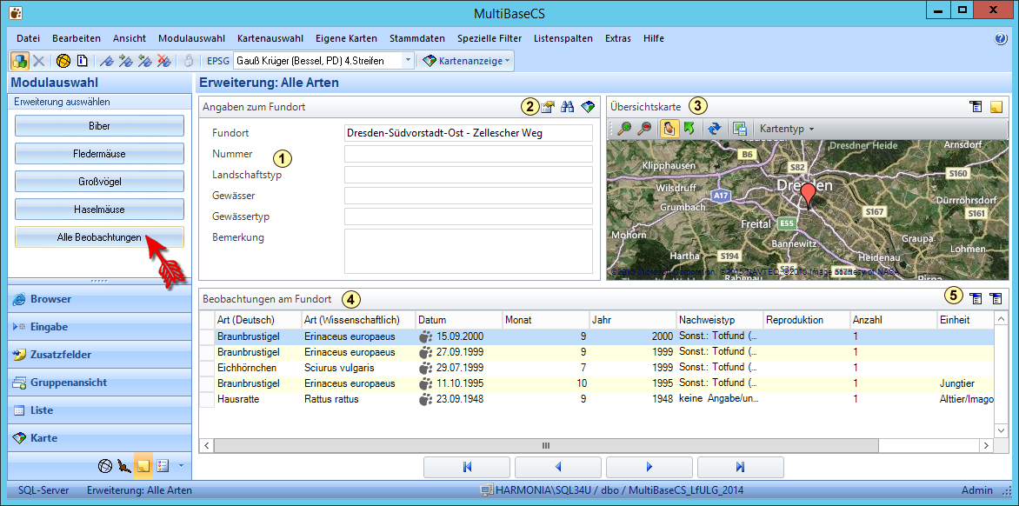
Task: Open the Bearbeiten menu
Action: (76, 38)
